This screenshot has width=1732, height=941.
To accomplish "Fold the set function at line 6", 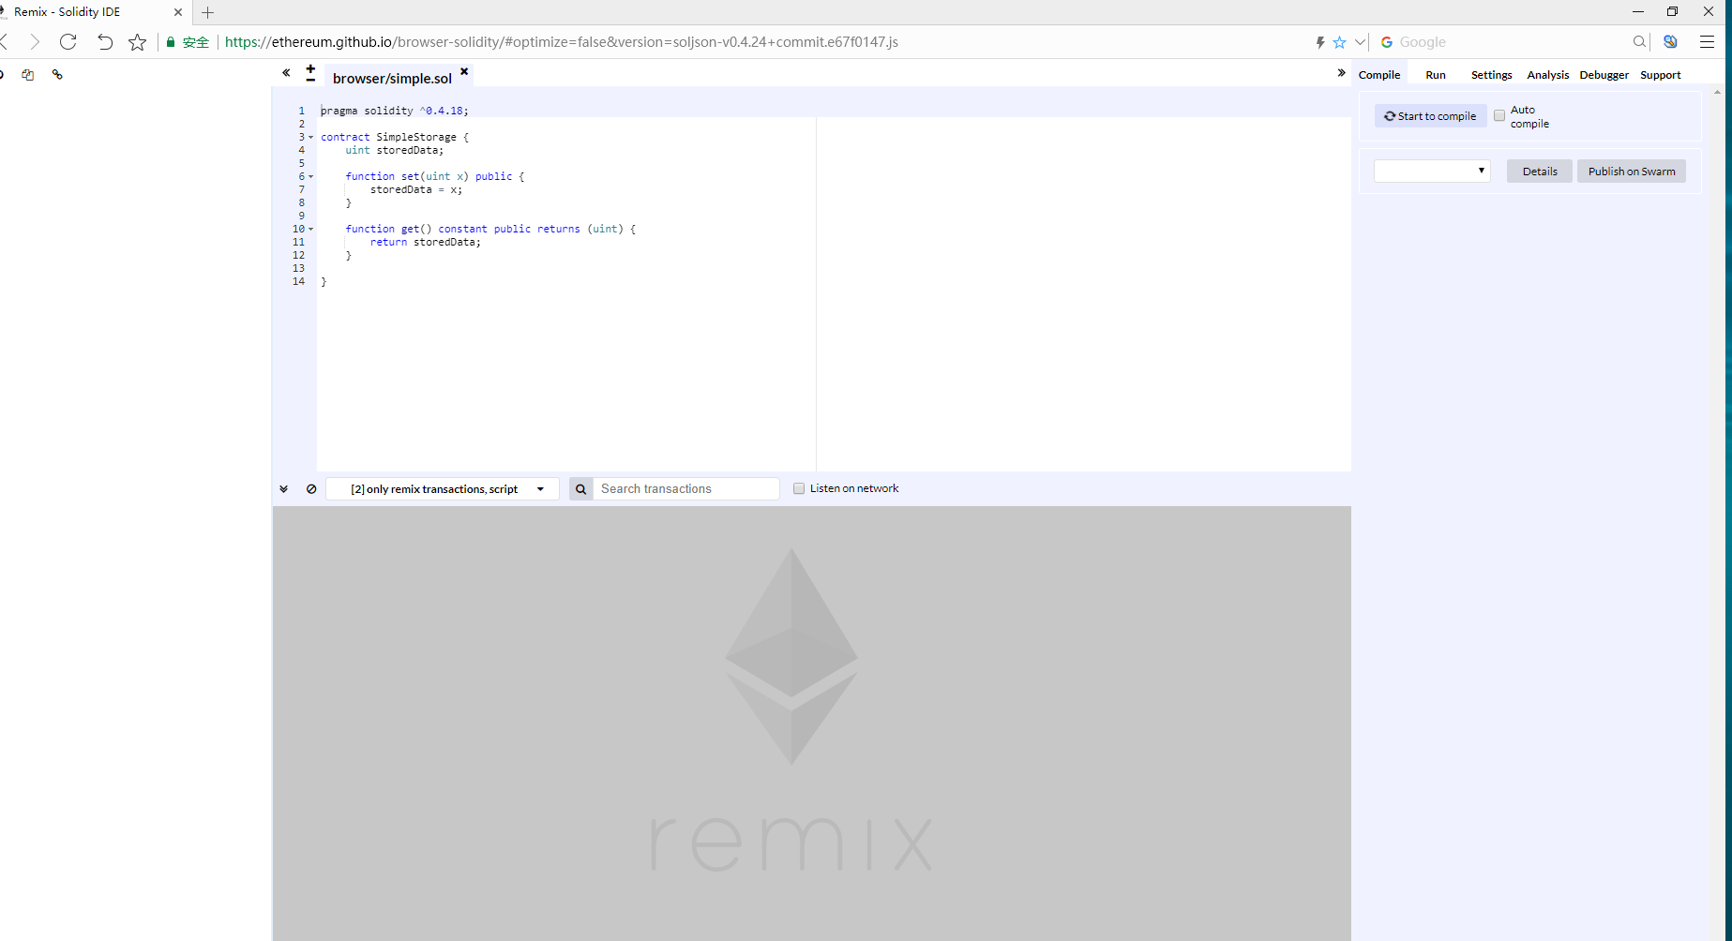I will (x=311, y=177).
